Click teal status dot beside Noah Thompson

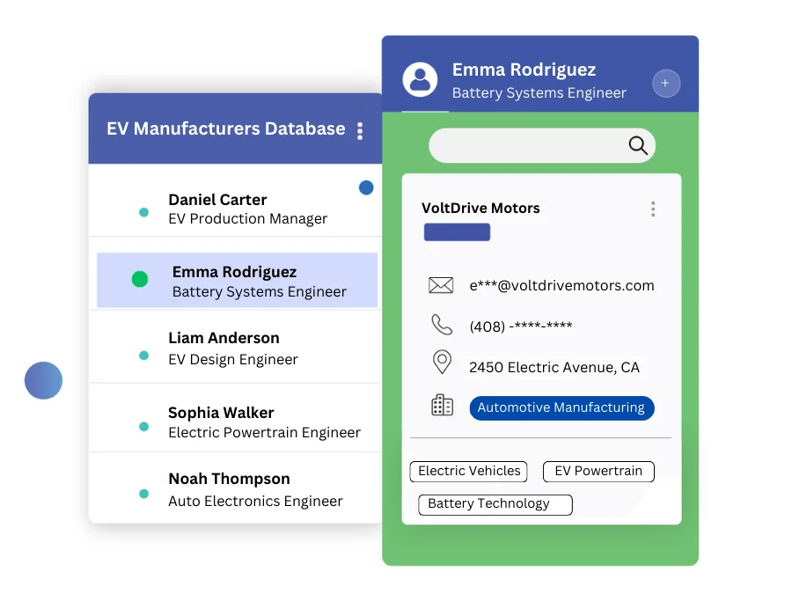point(144,494)
